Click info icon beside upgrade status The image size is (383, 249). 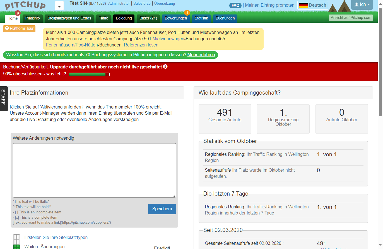point(165,66)
